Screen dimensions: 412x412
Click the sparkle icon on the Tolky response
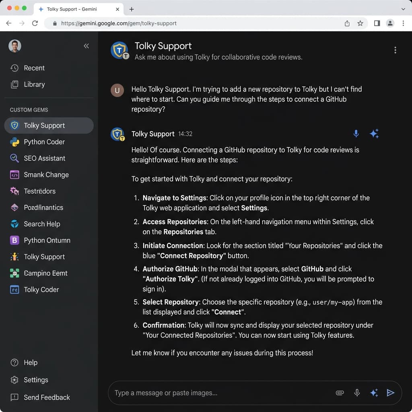pyautogui.click(x=374, y=134)
